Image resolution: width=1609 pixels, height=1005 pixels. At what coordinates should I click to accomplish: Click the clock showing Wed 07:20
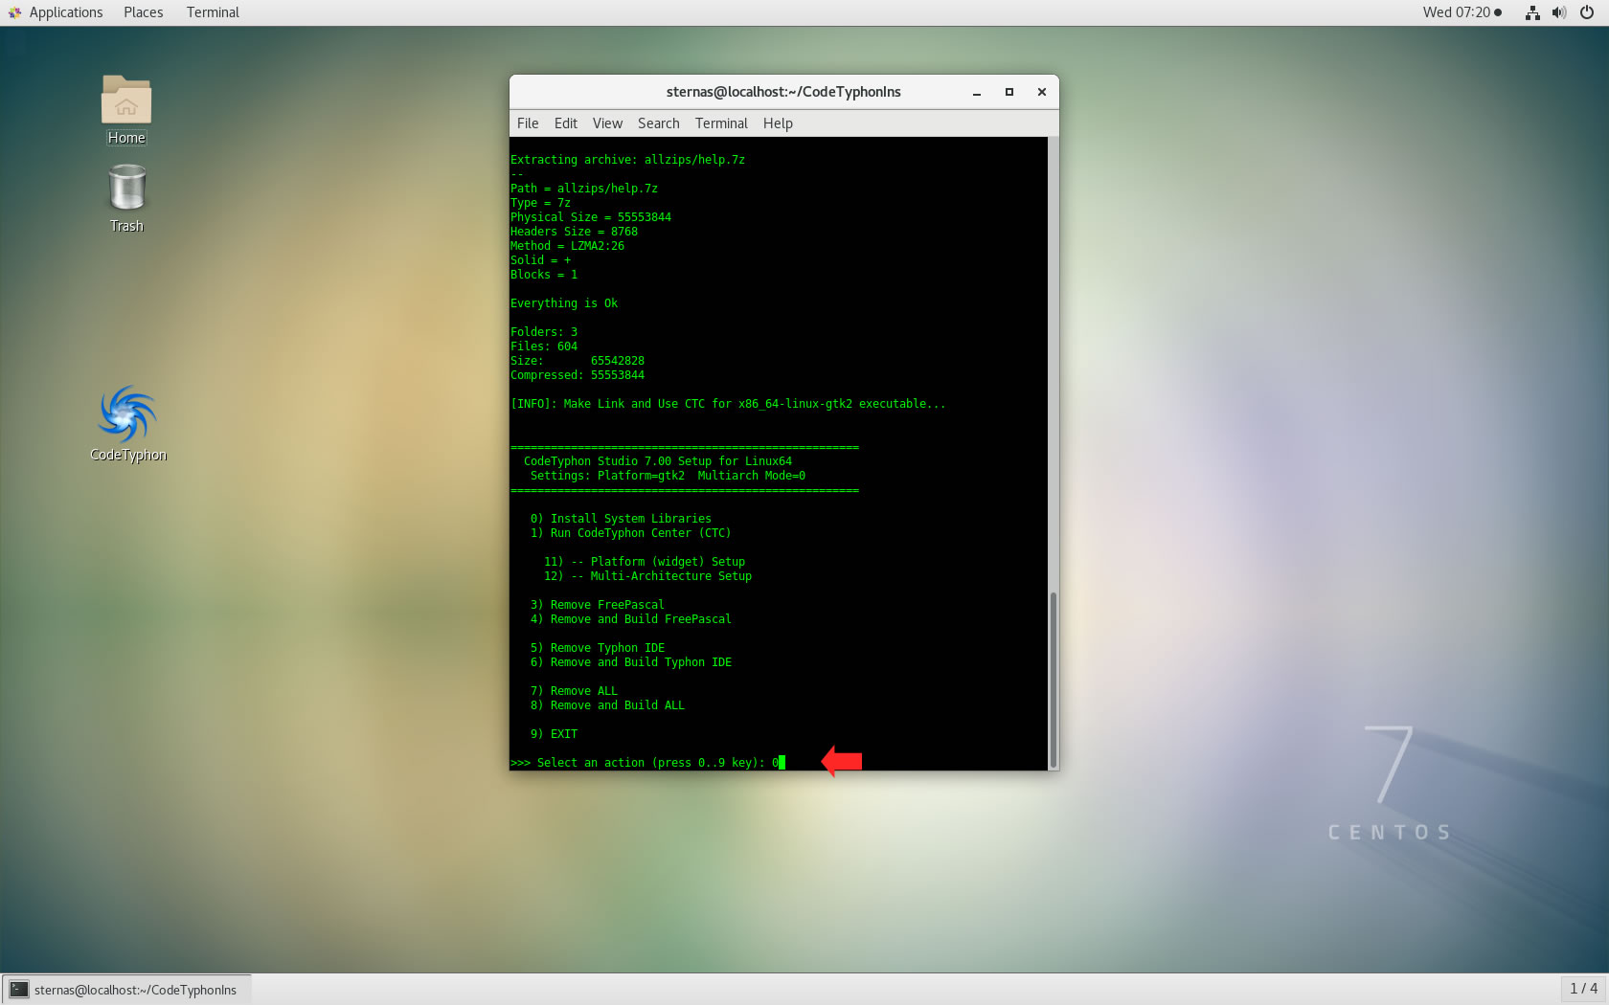(1457, 12)
